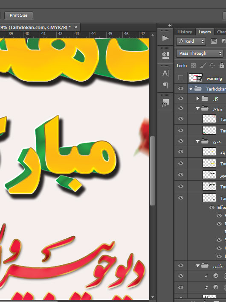Click the lock all padlock icon

(x=222, y=65)
